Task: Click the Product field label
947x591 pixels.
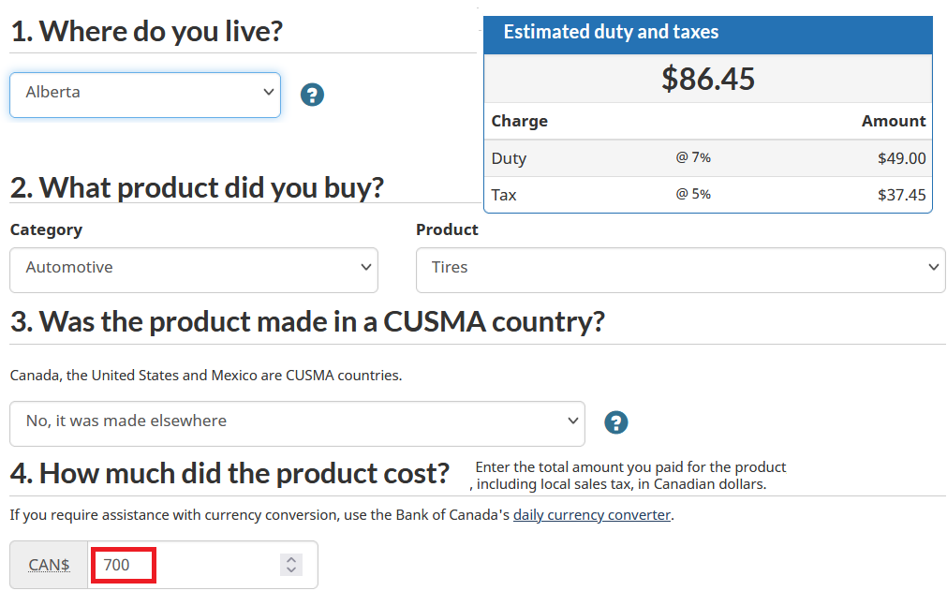Action: pos(447,229)
